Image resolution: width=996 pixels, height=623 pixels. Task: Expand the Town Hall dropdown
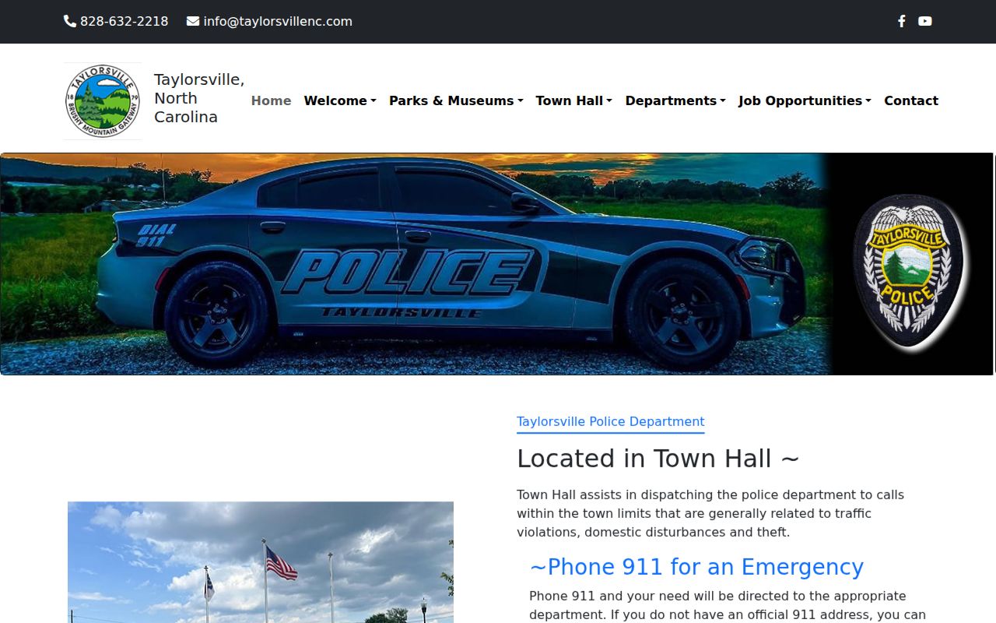574,100
